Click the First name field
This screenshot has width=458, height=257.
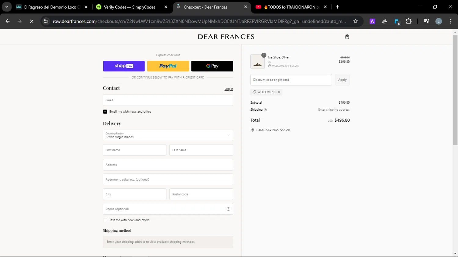pyautogui.click(x=135, y=150)
